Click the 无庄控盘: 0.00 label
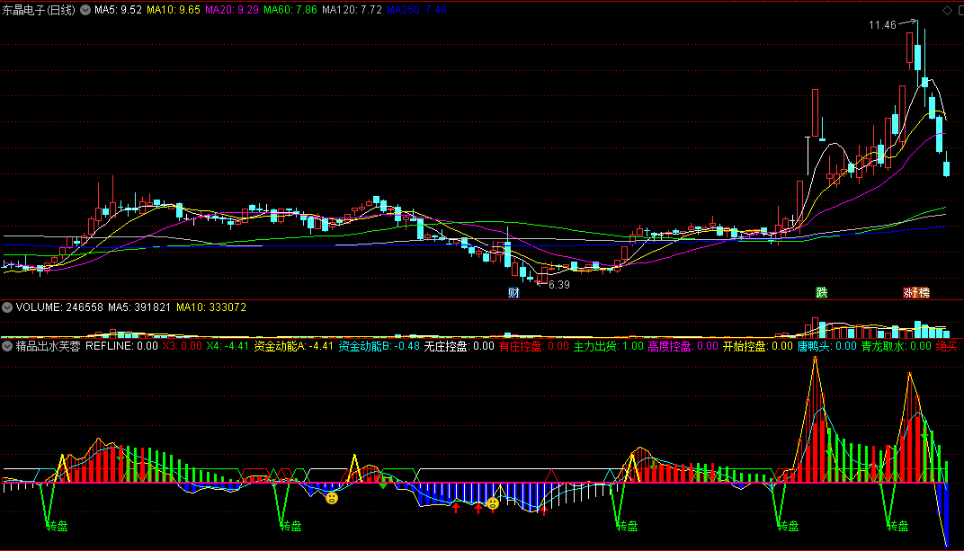This screenshot has width=964, height=551. point(460,346)
